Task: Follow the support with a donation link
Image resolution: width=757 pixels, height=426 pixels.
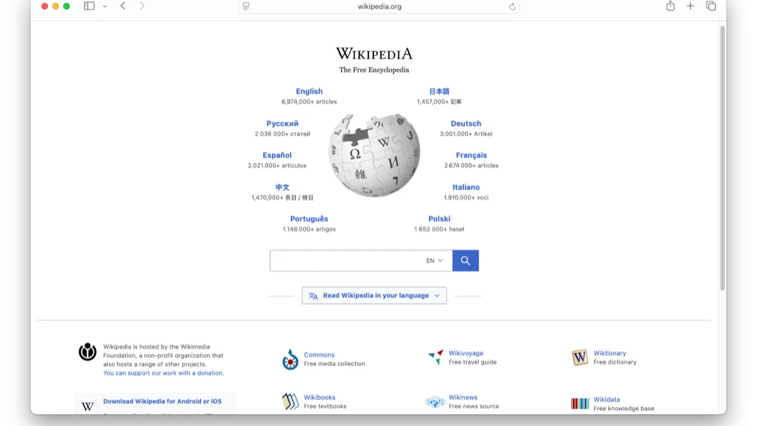Action: click(163, 373)
